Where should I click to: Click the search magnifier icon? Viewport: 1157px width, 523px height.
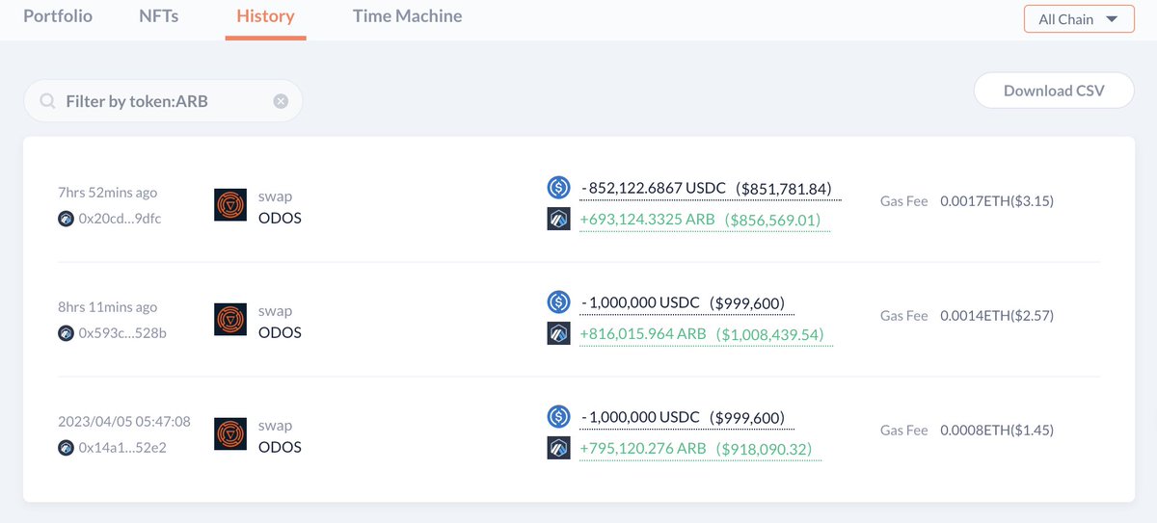click(x=46, y=101)
